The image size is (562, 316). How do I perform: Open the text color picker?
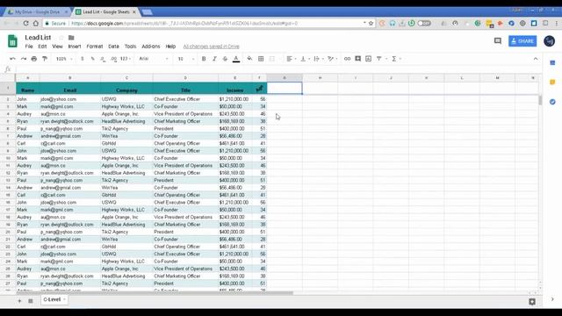pos(236,59)
